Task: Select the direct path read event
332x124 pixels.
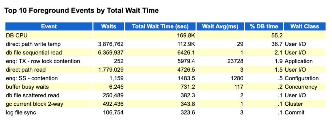Action: tap(26, 70)
